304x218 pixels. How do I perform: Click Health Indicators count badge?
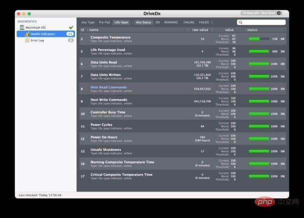(70, 34)
